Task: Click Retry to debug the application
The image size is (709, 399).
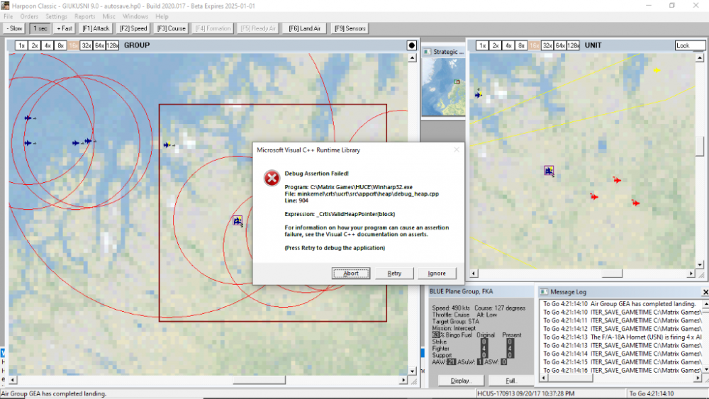Action: pos(394,273)
